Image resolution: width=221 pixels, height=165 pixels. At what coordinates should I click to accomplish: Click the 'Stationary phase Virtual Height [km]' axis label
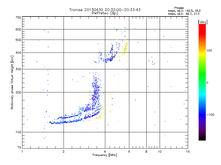click(x=12, y=83)
